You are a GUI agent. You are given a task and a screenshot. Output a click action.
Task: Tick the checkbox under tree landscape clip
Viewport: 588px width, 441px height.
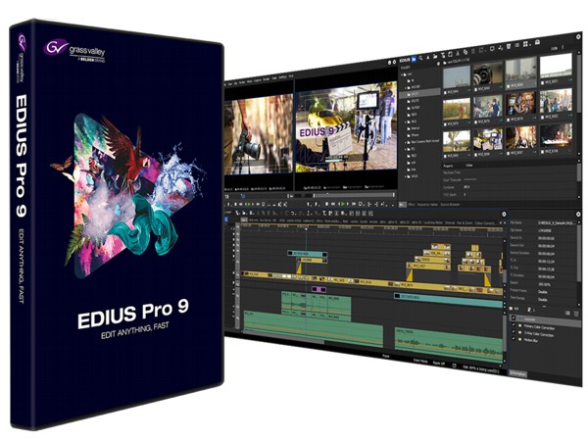tap(446, 156)
